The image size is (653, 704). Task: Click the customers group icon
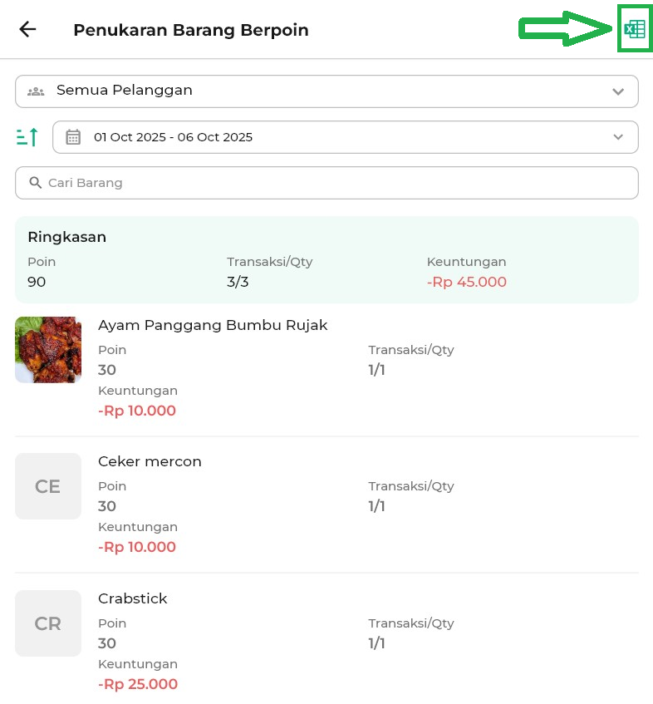(36, 91)
